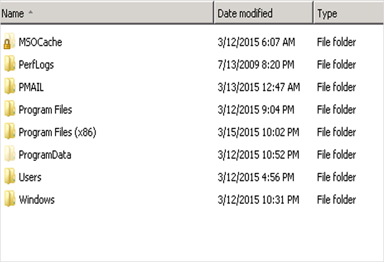Viewport: 384px width, 262px height.
Task: Select the PerfLogs folder name
Action: coord(36,65)
